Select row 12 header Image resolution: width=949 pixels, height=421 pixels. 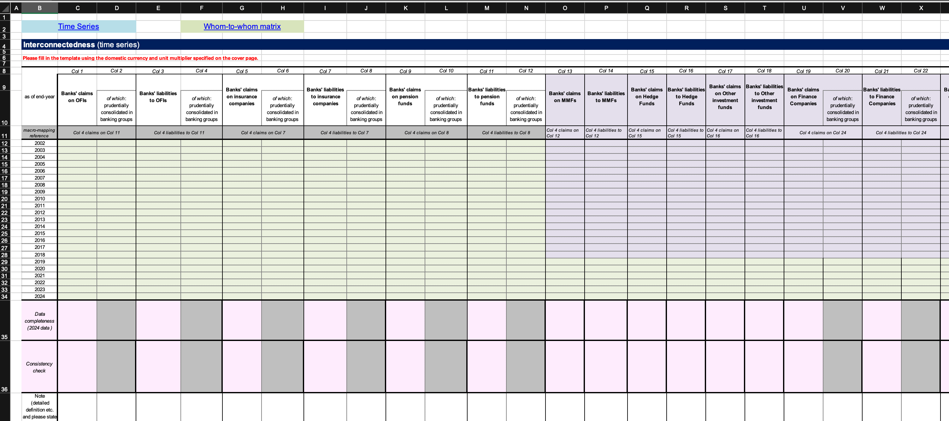click(x=4, y=143)
